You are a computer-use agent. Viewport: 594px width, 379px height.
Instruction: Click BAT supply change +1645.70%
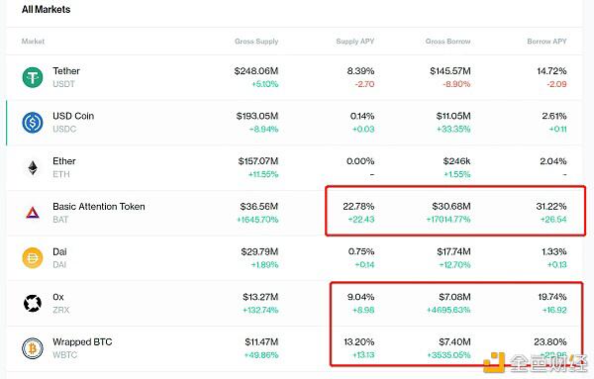point(257,220)
